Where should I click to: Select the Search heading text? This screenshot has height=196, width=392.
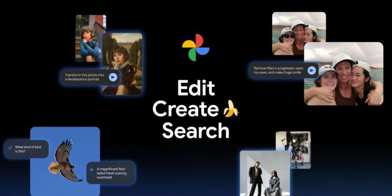click(x=196, y=130)
